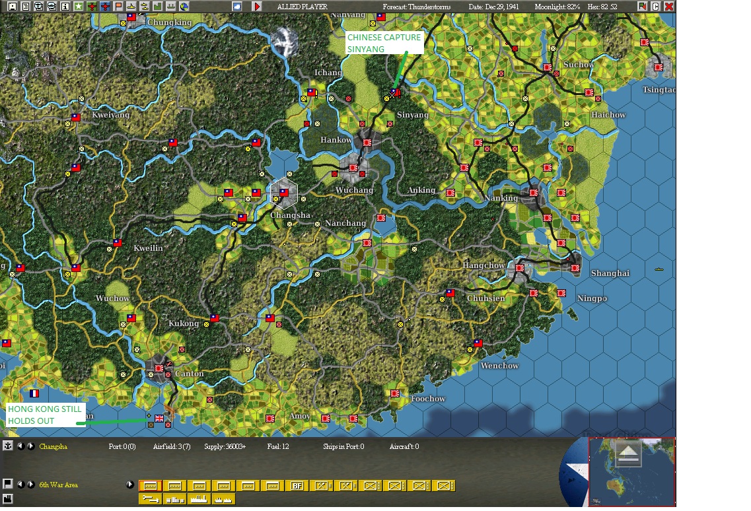Click the round arrow before the unit icon row
Image resolution: width=751 pixels, height=511 pixels.
tap(130, 484)
